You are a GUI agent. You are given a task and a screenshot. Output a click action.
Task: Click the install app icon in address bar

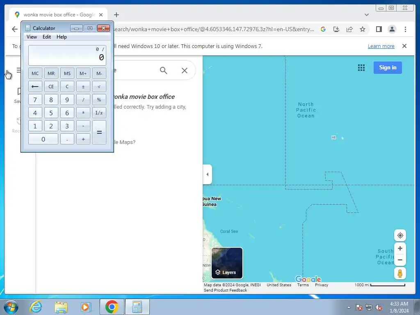[x=336, y=29]
